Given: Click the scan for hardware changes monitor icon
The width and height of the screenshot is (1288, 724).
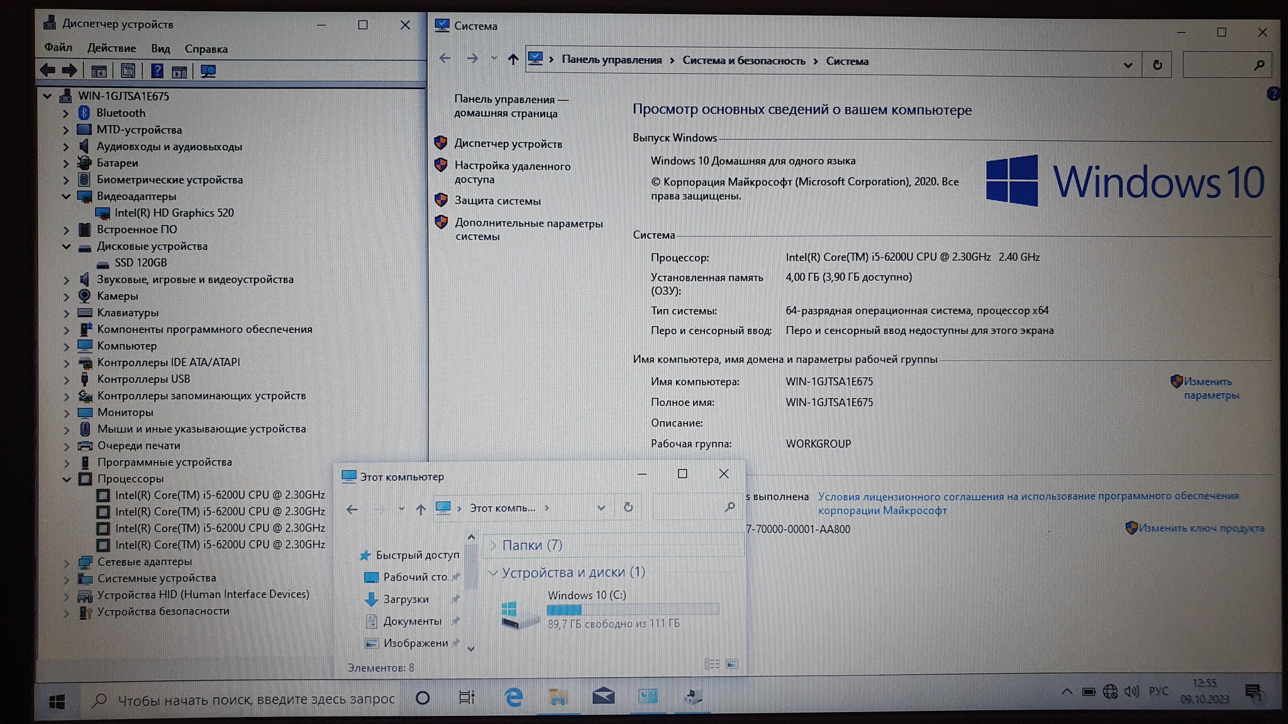Looking at the screenshot, I should [208, 71].
